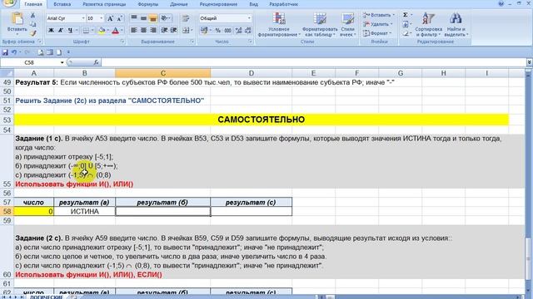Apply the yellow fill color bucket
The image size is (533, 299).
(x=102, y=30)
